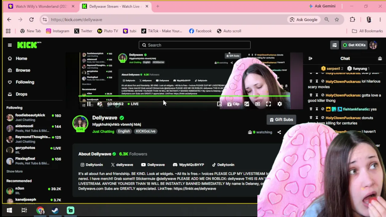Click the KICKGoLive tag
The image size is (386, 217).
pos(146,131)
